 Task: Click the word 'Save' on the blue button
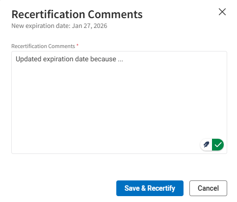pyautogui.click(x=132, y=188)
